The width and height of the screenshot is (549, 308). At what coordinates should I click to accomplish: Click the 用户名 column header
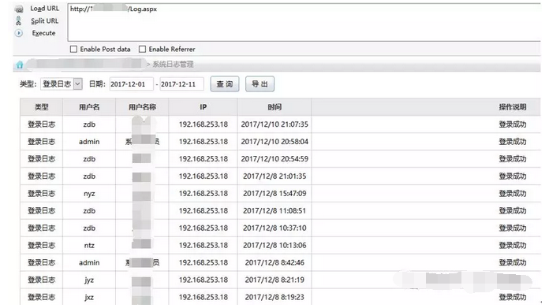(89, 107)
